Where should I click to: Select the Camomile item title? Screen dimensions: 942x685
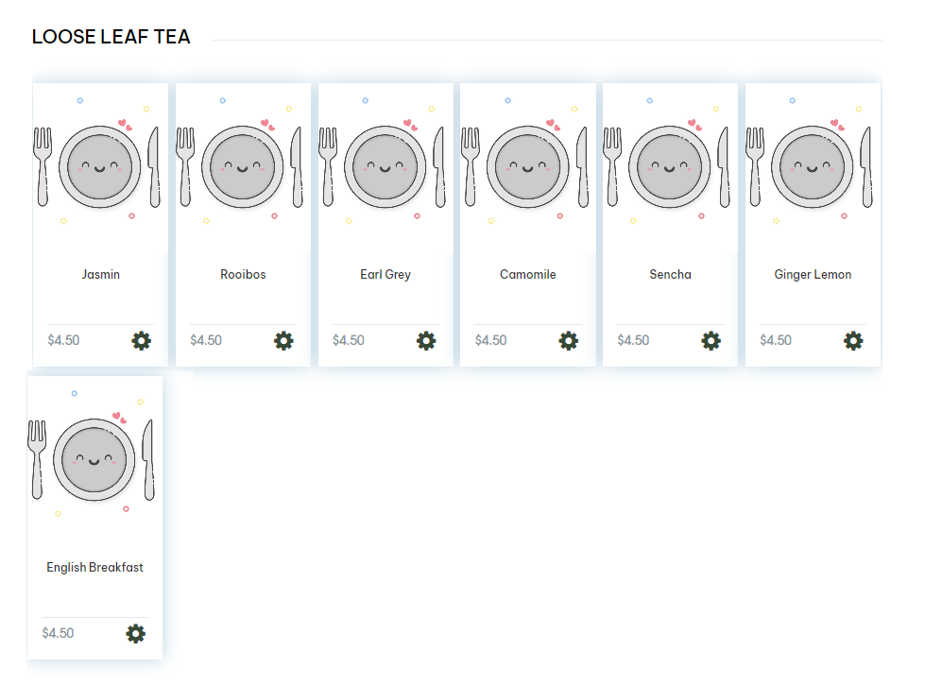click(x=527, y=275)
